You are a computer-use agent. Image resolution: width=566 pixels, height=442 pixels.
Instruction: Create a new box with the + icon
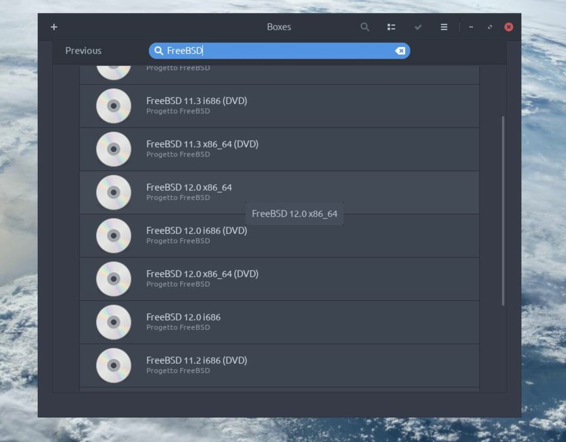pos(53,27)
